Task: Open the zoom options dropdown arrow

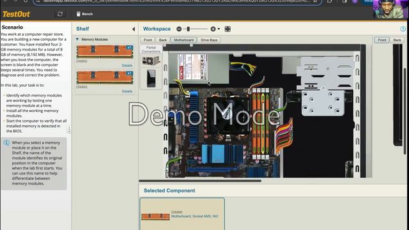Action: 219,29
